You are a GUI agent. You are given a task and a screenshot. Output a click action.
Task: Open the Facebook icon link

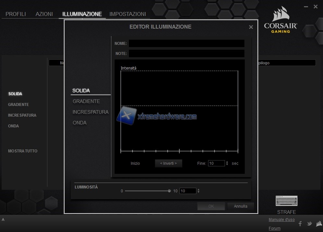300,224
